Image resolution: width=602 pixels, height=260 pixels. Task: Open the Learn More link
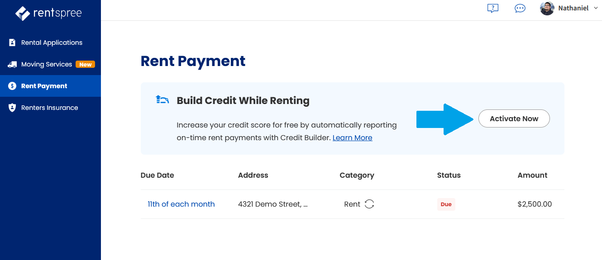[x=352, y=137]
